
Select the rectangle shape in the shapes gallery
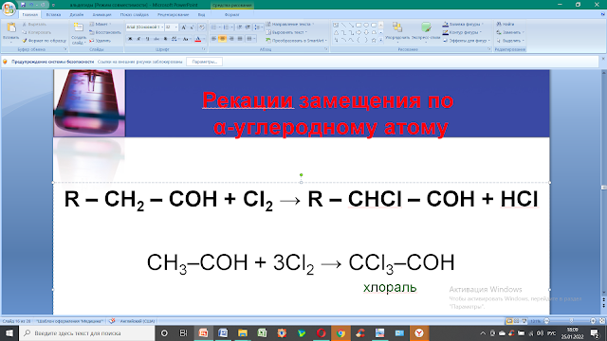[359, 26]
